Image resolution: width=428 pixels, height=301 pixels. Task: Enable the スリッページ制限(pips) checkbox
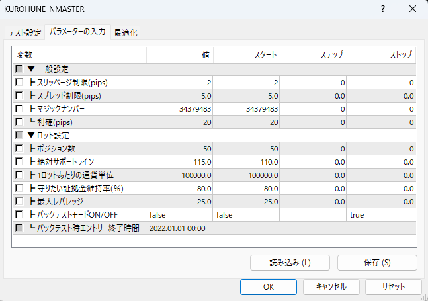19,83
